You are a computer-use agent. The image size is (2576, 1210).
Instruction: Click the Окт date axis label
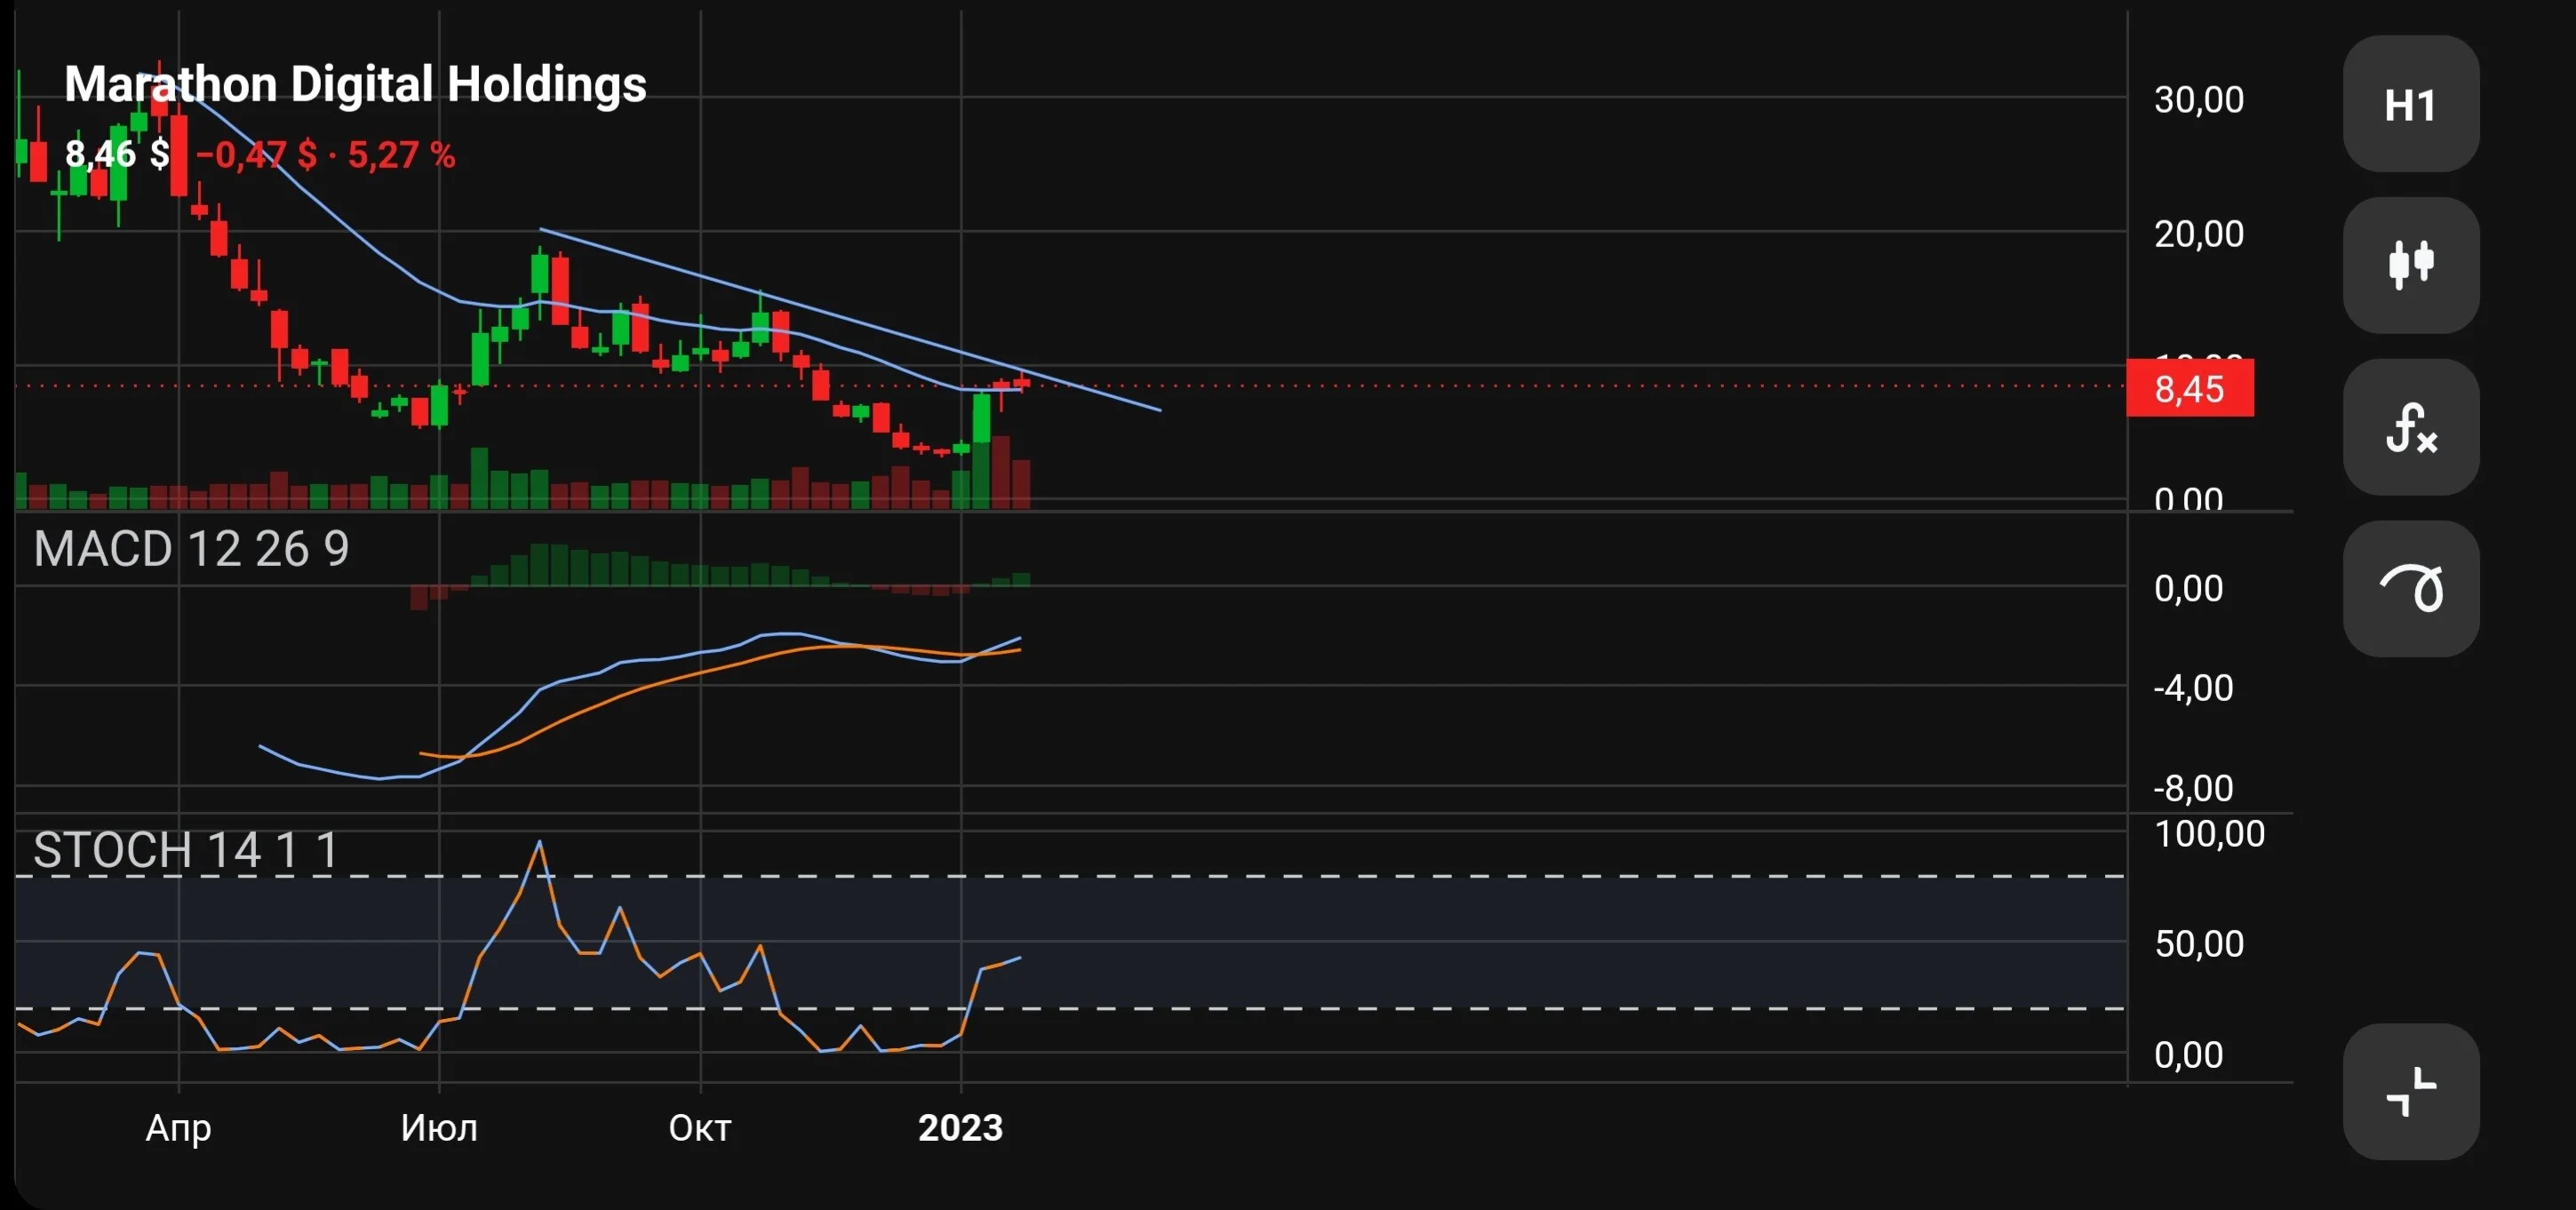coord(700,1128)
